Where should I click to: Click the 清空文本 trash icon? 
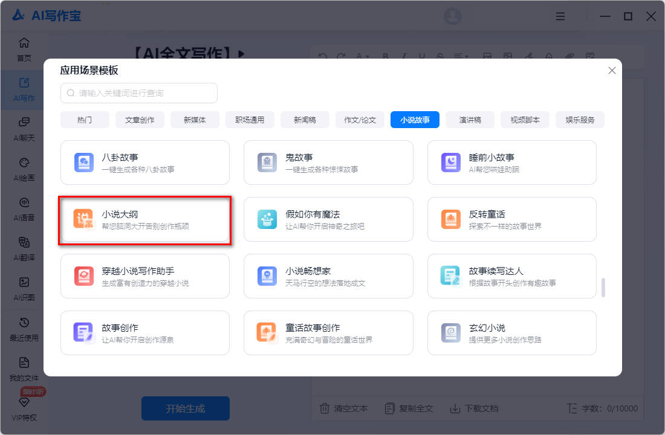(325, 408)
